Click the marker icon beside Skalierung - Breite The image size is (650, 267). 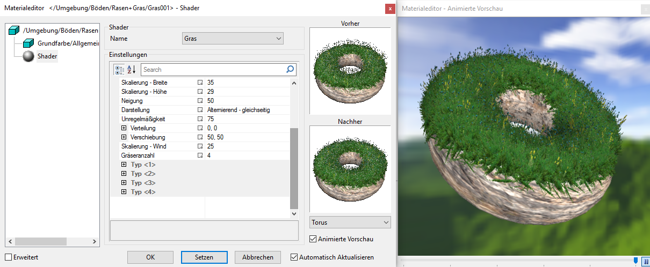pos(200,83)
